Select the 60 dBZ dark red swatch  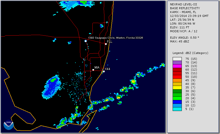click(x=177, y=70)
